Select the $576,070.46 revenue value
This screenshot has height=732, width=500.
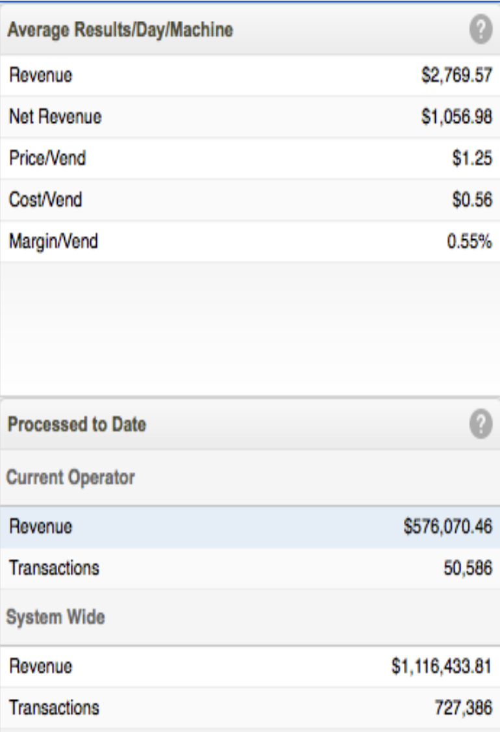[x=448, y=527]
